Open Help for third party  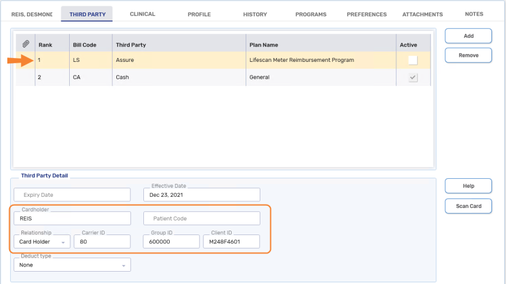(468, 186)
